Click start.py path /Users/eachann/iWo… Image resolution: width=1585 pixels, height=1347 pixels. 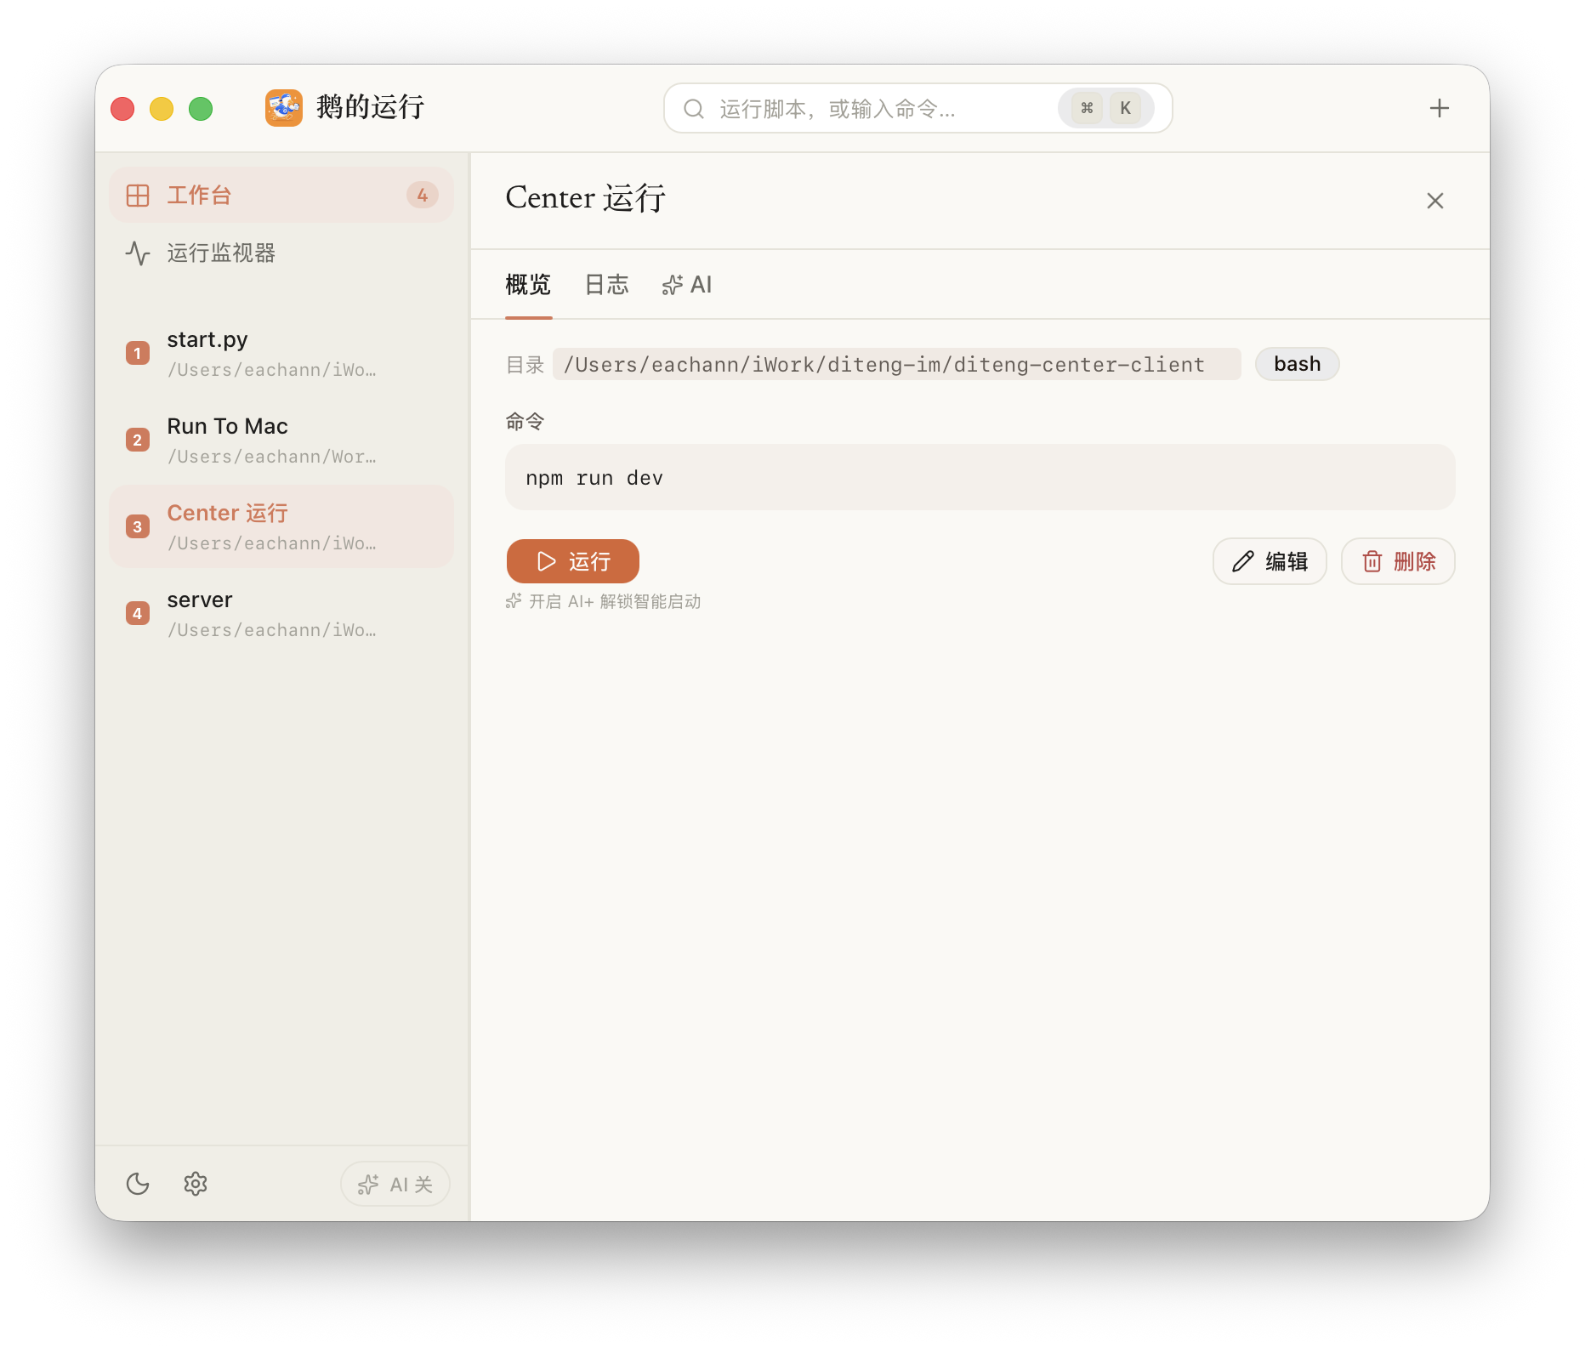click(271, 370)
